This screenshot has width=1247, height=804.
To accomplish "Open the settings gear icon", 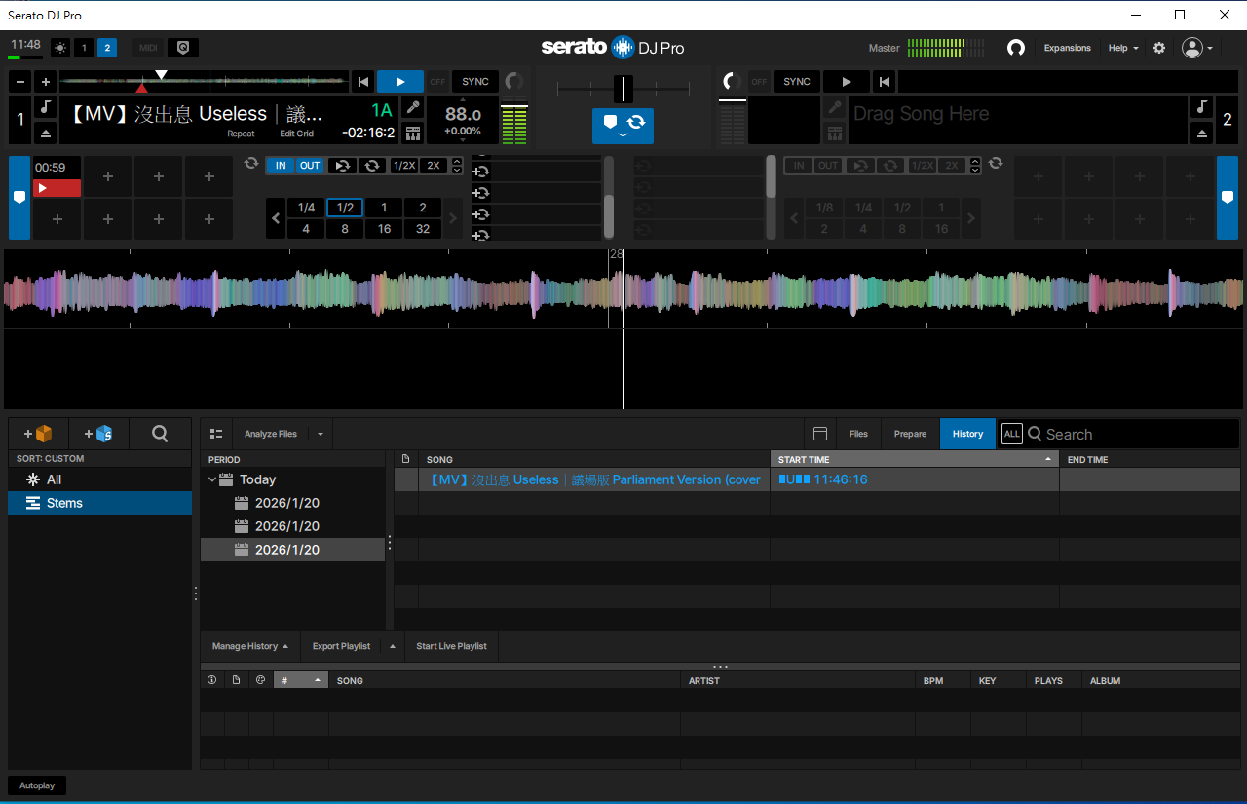I will pos(1159,48).
